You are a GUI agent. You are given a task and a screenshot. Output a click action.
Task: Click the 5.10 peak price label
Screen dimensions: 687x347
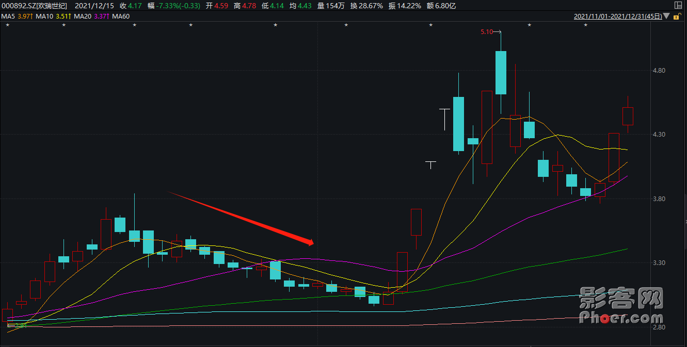[487, 32]
